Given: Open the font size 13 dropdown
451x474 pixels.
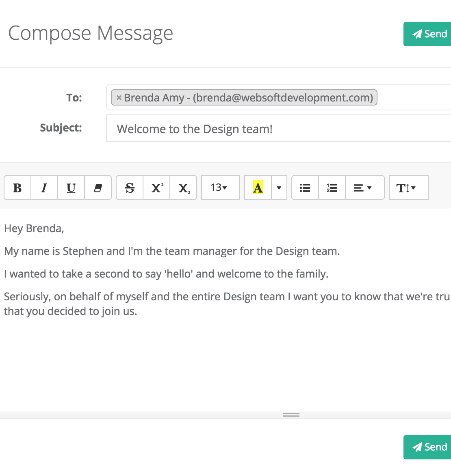Looking at the screenshot, I should [221, 188].
